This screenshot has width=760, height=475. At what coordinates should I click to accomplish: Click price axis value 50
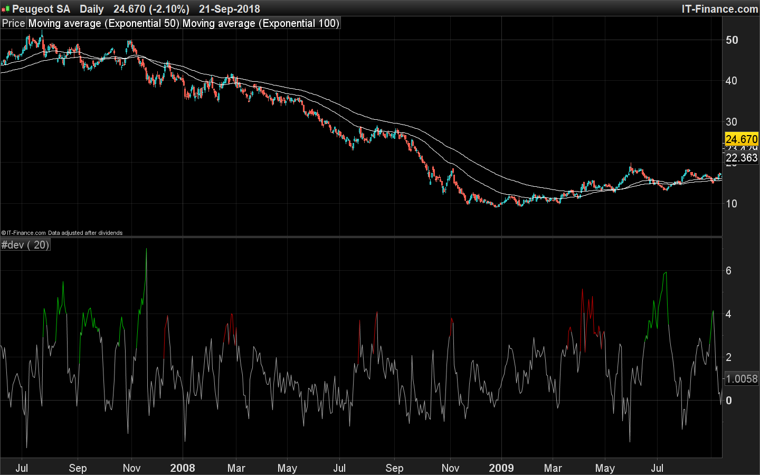click(x=731, y=40)
